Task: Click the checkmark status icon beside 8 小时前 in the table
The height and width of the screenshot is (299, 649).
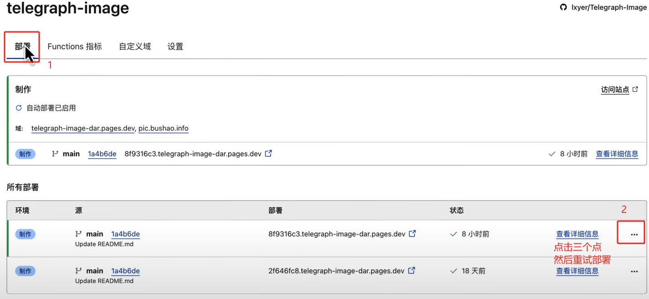Action: [x=453, y=234]
